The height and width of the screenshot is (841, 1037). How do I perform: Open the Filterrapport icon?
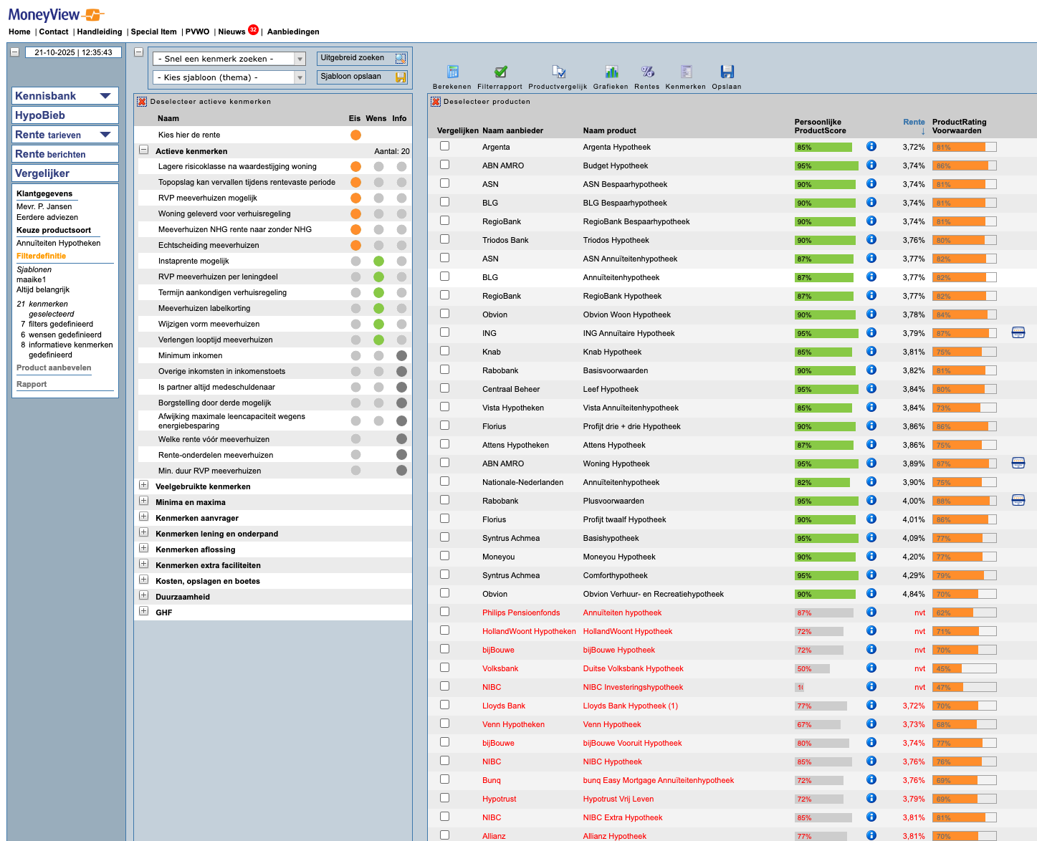point(501,72)
